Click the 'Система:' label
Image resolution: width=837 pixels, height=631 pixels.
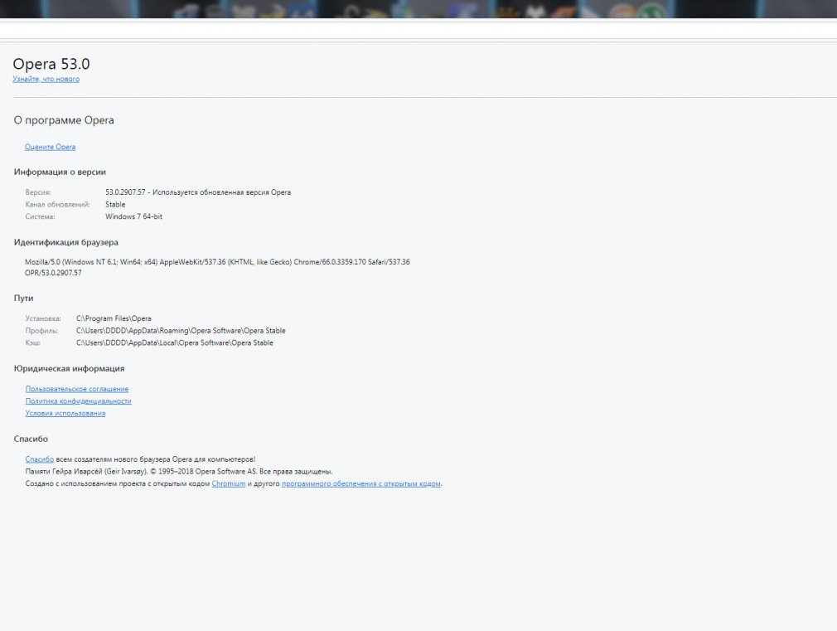(40, 217)
